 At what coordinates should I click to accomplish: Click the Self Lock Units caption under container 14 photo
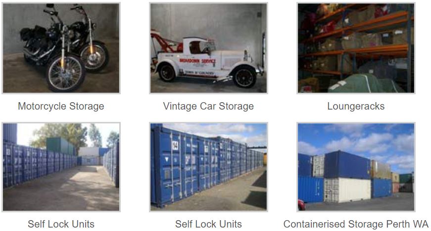coord(208,224)
